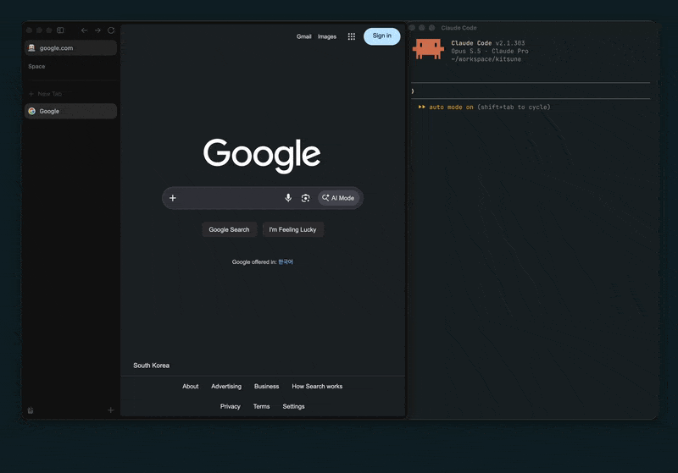Click the Google favicon on the tab

click(x=31, y=111)
